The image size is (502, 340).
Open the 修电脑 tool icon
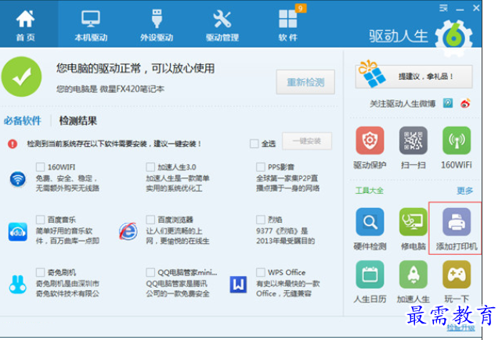click(x=414, y=222)
